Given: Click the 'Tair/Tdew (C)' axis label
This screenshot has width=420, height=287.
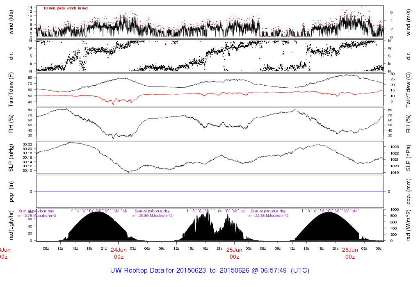Looking at the screenshot, I should coord(408,90).
